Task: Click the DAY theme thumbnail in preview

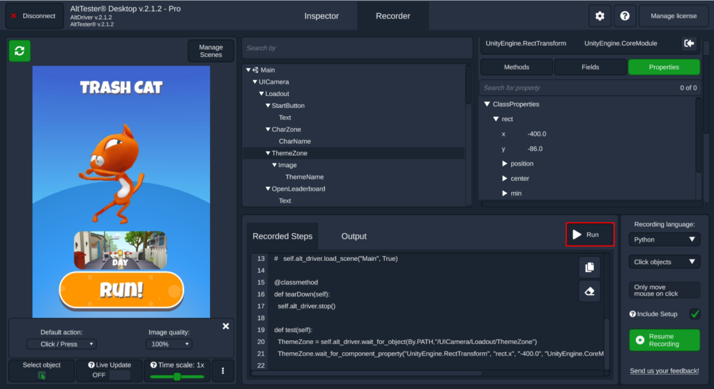Action: coord(120,251)
